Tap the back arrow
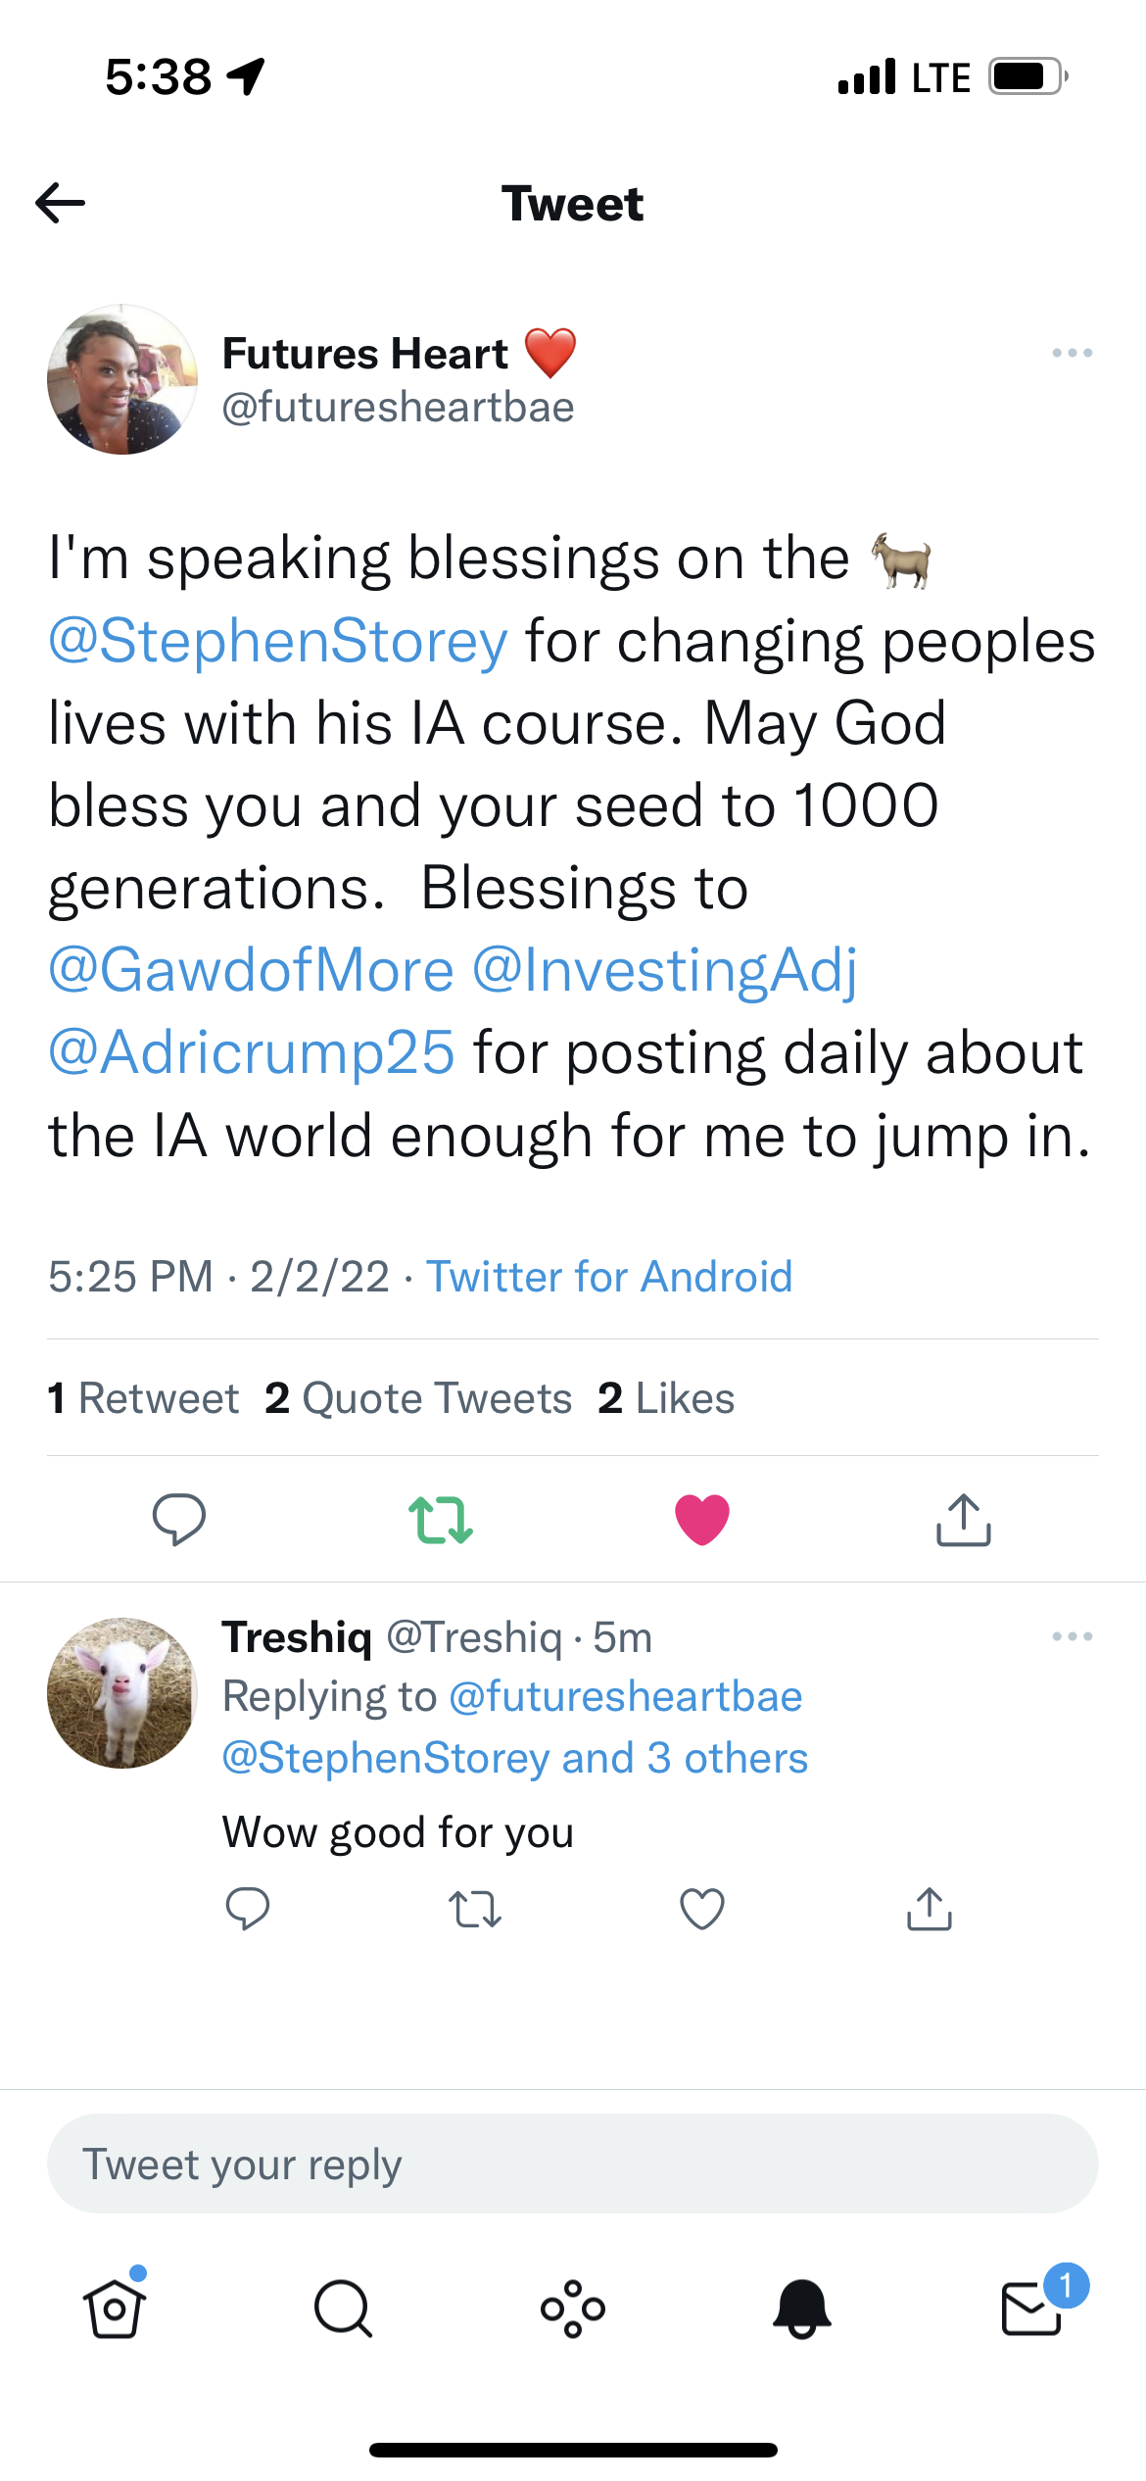 click(61, 204)
